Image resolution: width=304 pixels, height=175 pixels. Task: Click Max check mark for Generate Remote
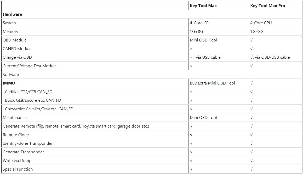[191, 126]
